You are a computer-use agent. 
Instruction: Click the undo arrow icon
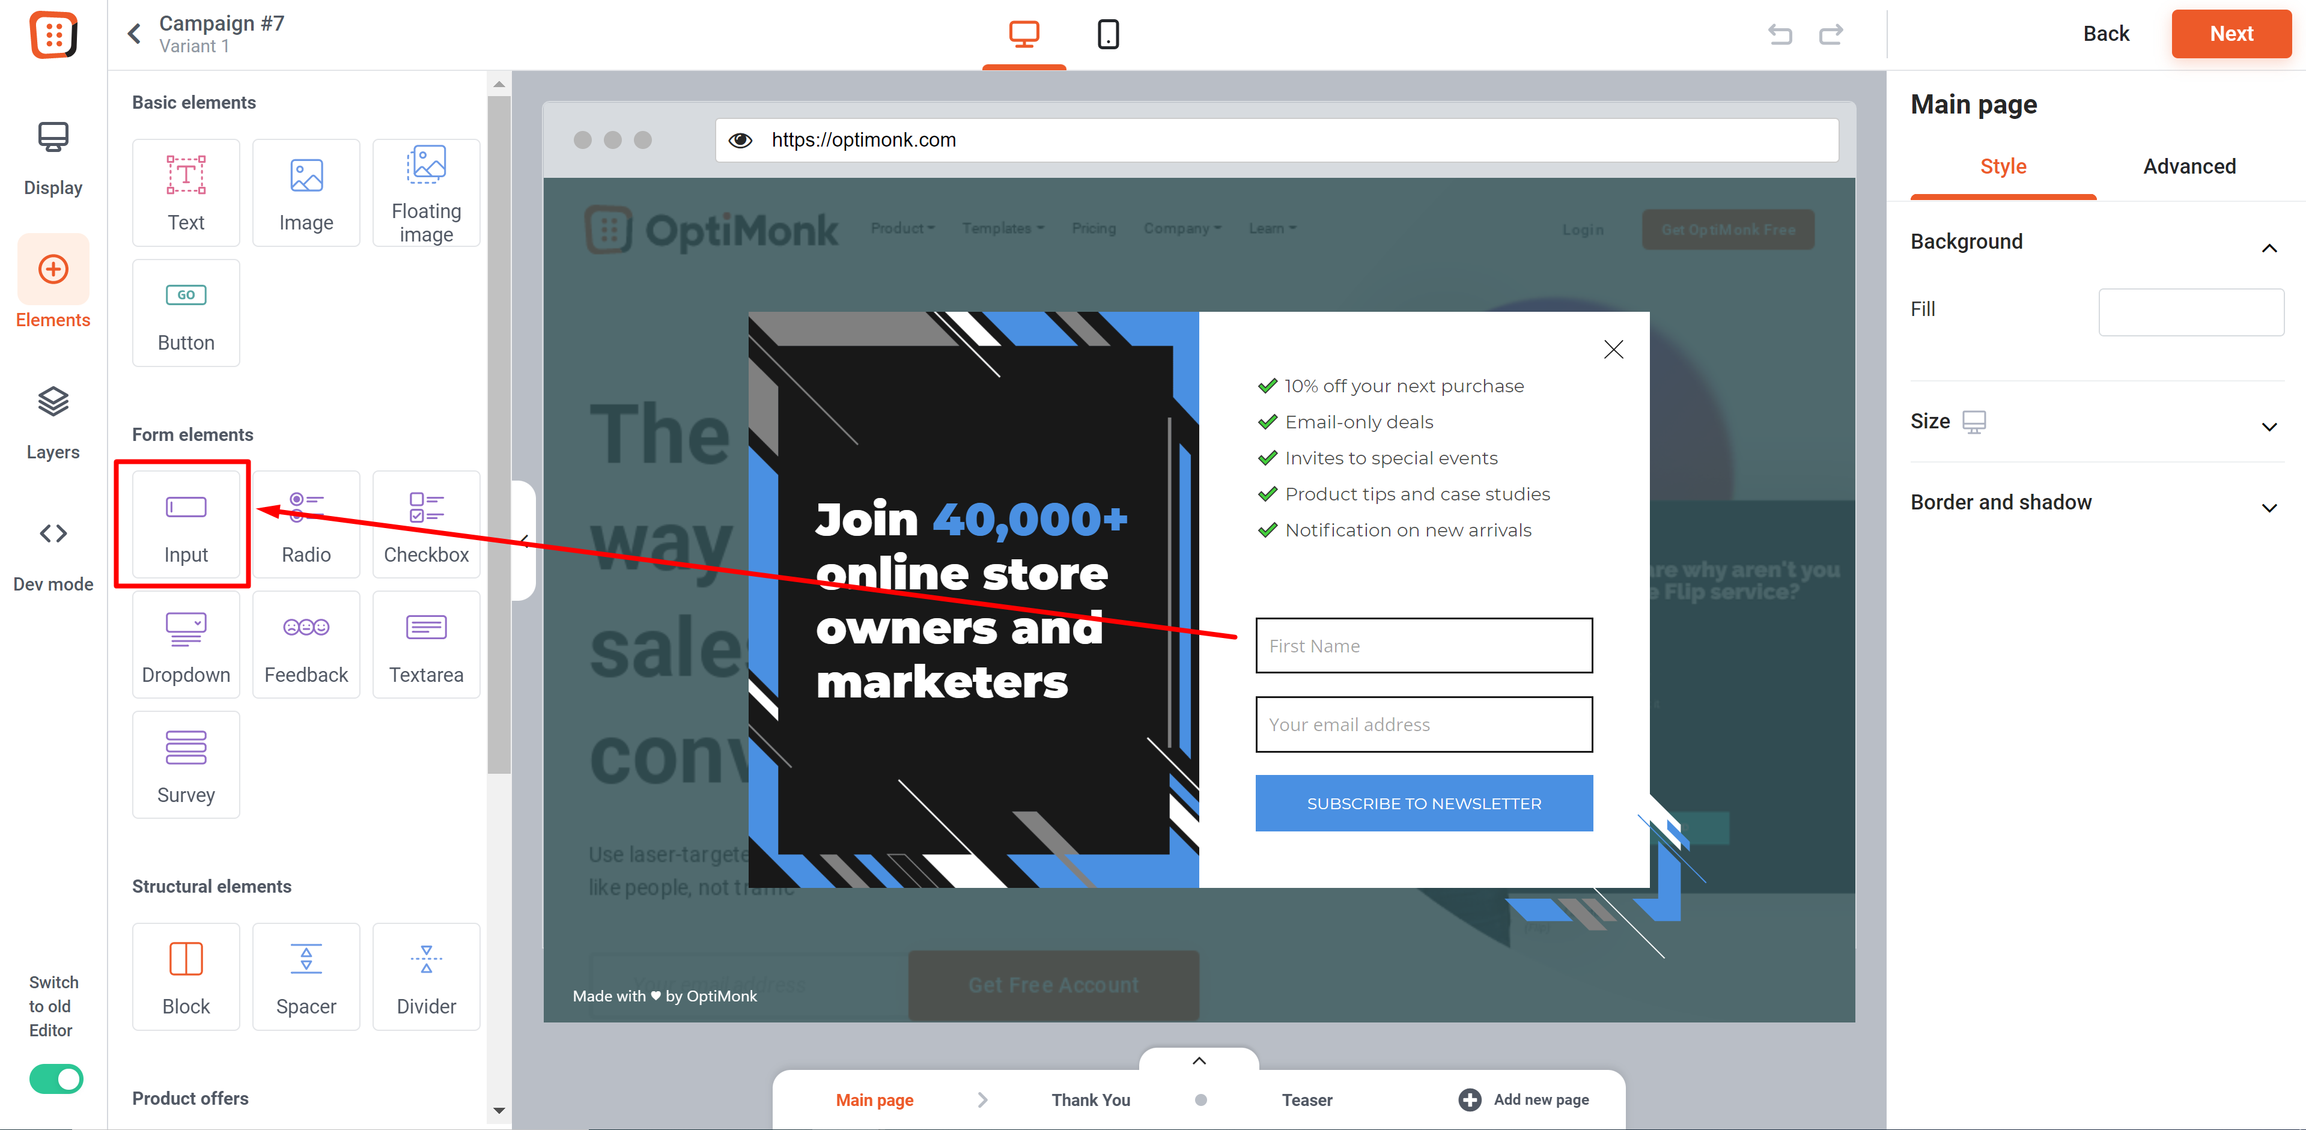coord(1780,34)
